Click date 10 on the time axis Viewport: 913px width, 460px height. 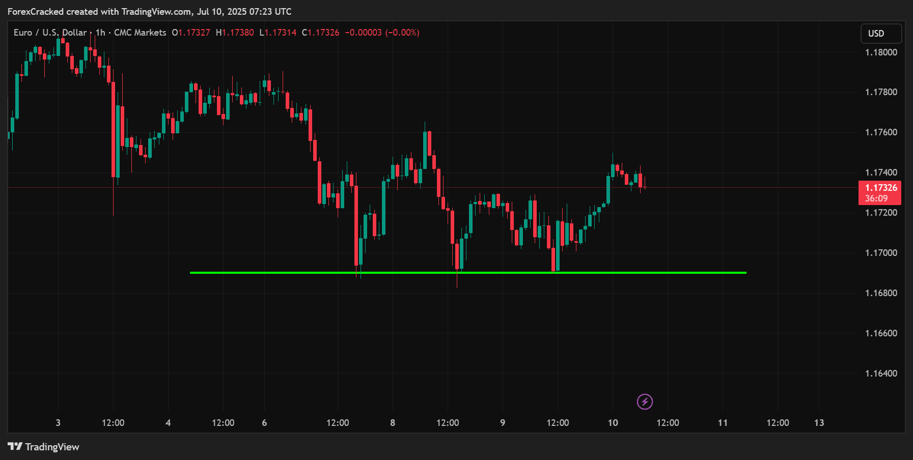pyautogui.click(x=613, y=423)
